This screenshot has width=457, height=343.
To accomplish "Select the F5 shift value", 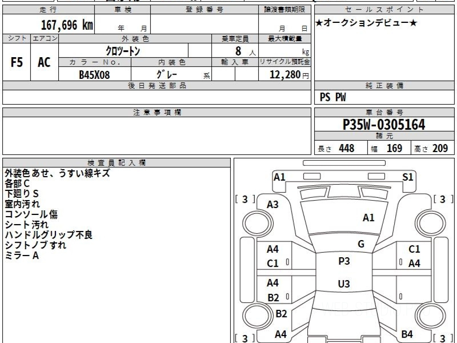I will pyautogui.click(x=16, y=62).
